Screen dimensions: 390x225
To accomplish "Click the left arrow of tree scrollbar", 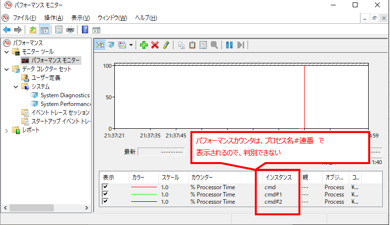I will tap(5, 208).
